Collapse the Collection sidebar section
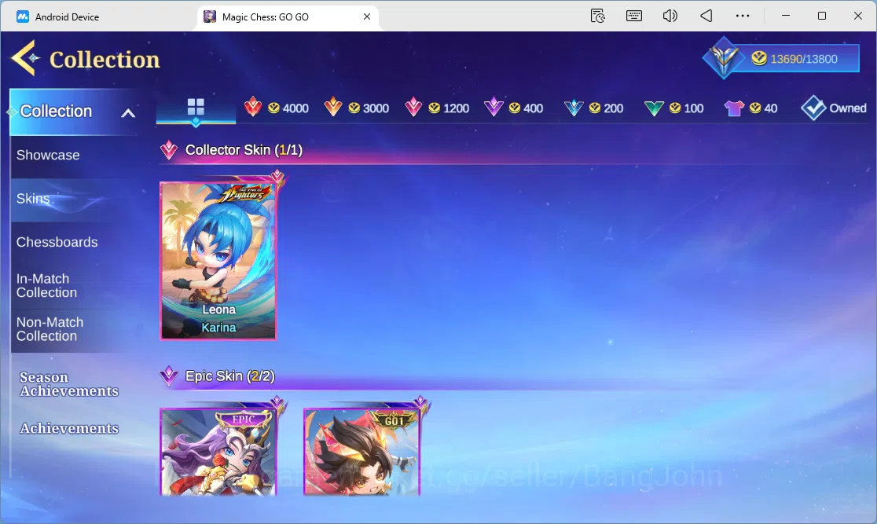Screen dimensions: 877x524 click(128, 113)
